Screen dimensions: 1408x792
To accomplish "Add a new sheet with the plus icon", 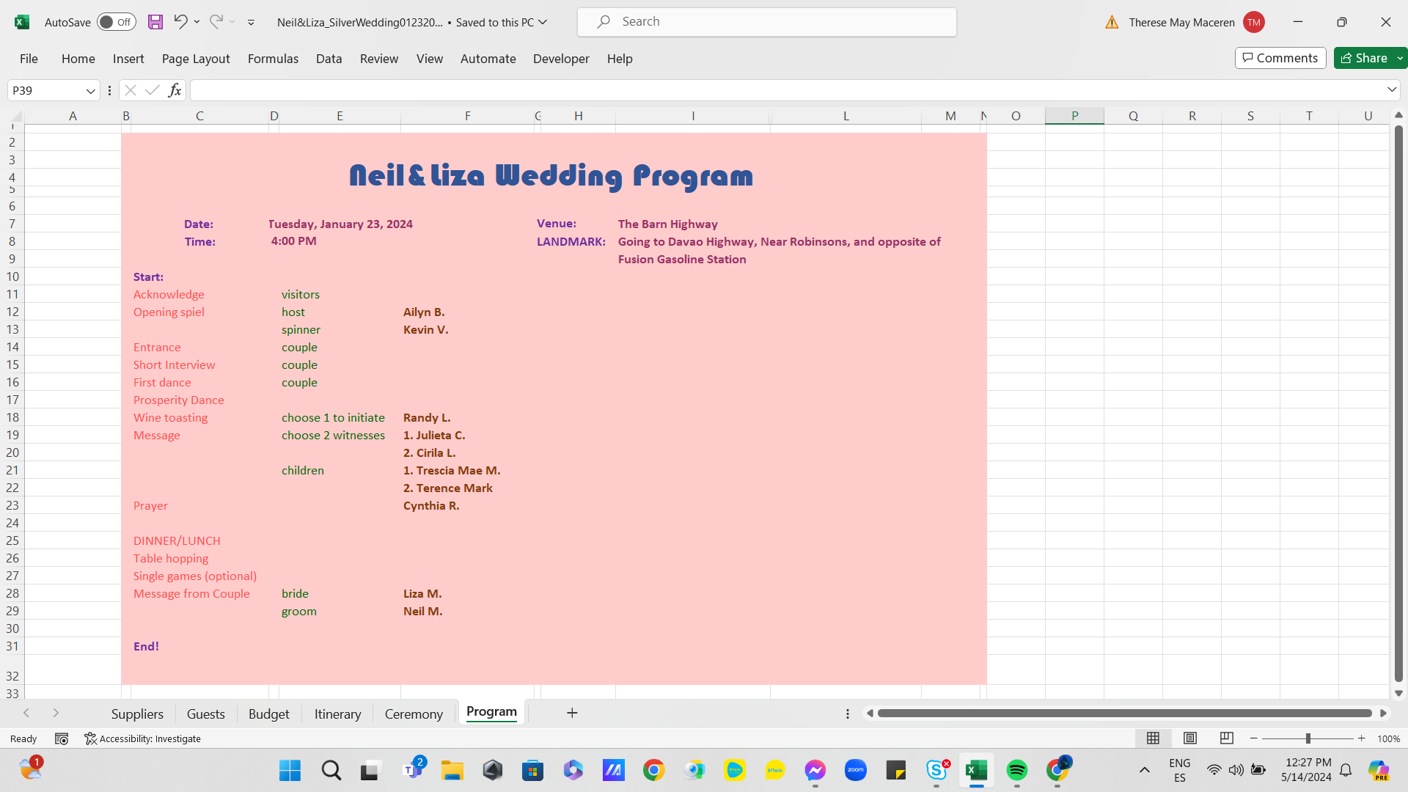I will 572,713.
